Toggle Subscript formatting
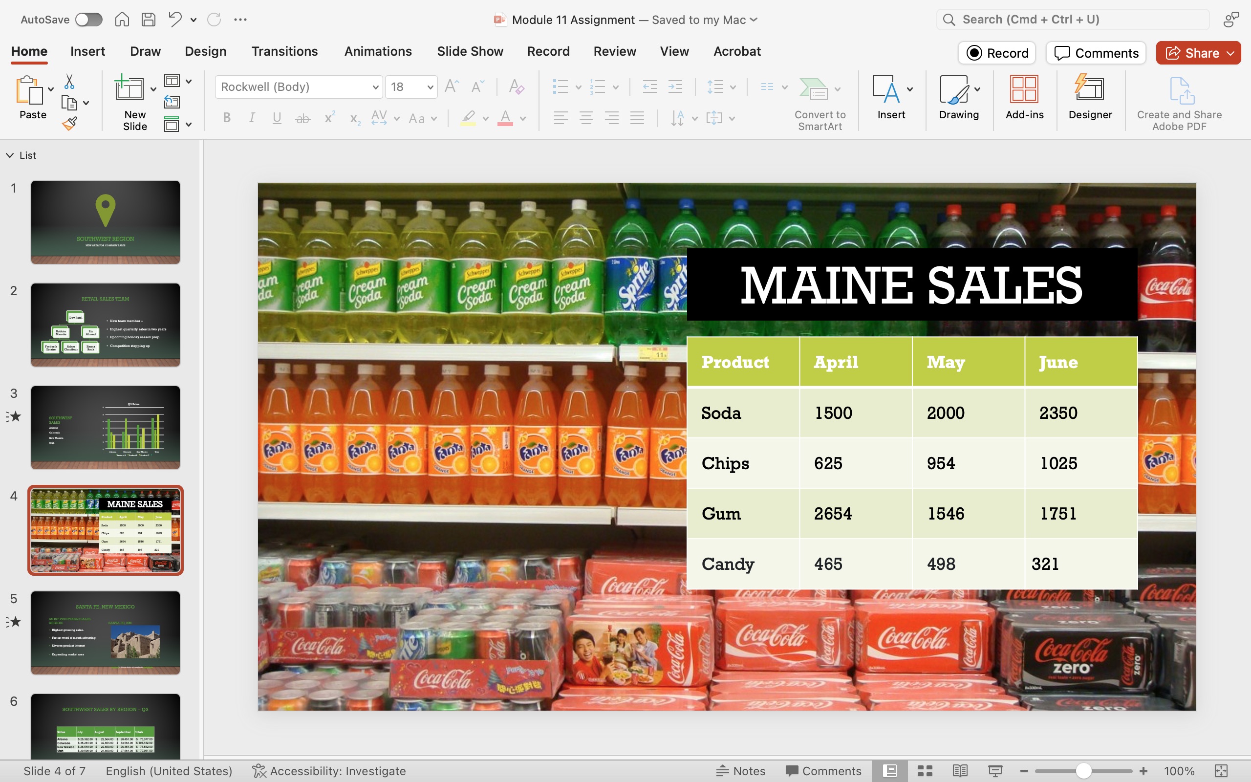The image size is (1251, 782). [x=355, y=119]
